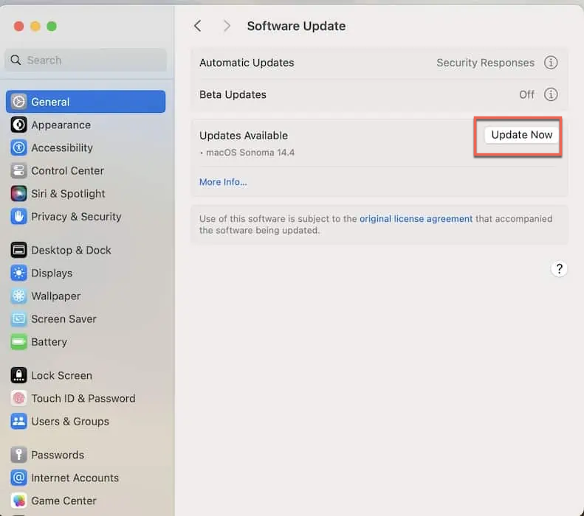584x516 pixels.
Task: Select General in the sidebar
Action: [86, 102]
